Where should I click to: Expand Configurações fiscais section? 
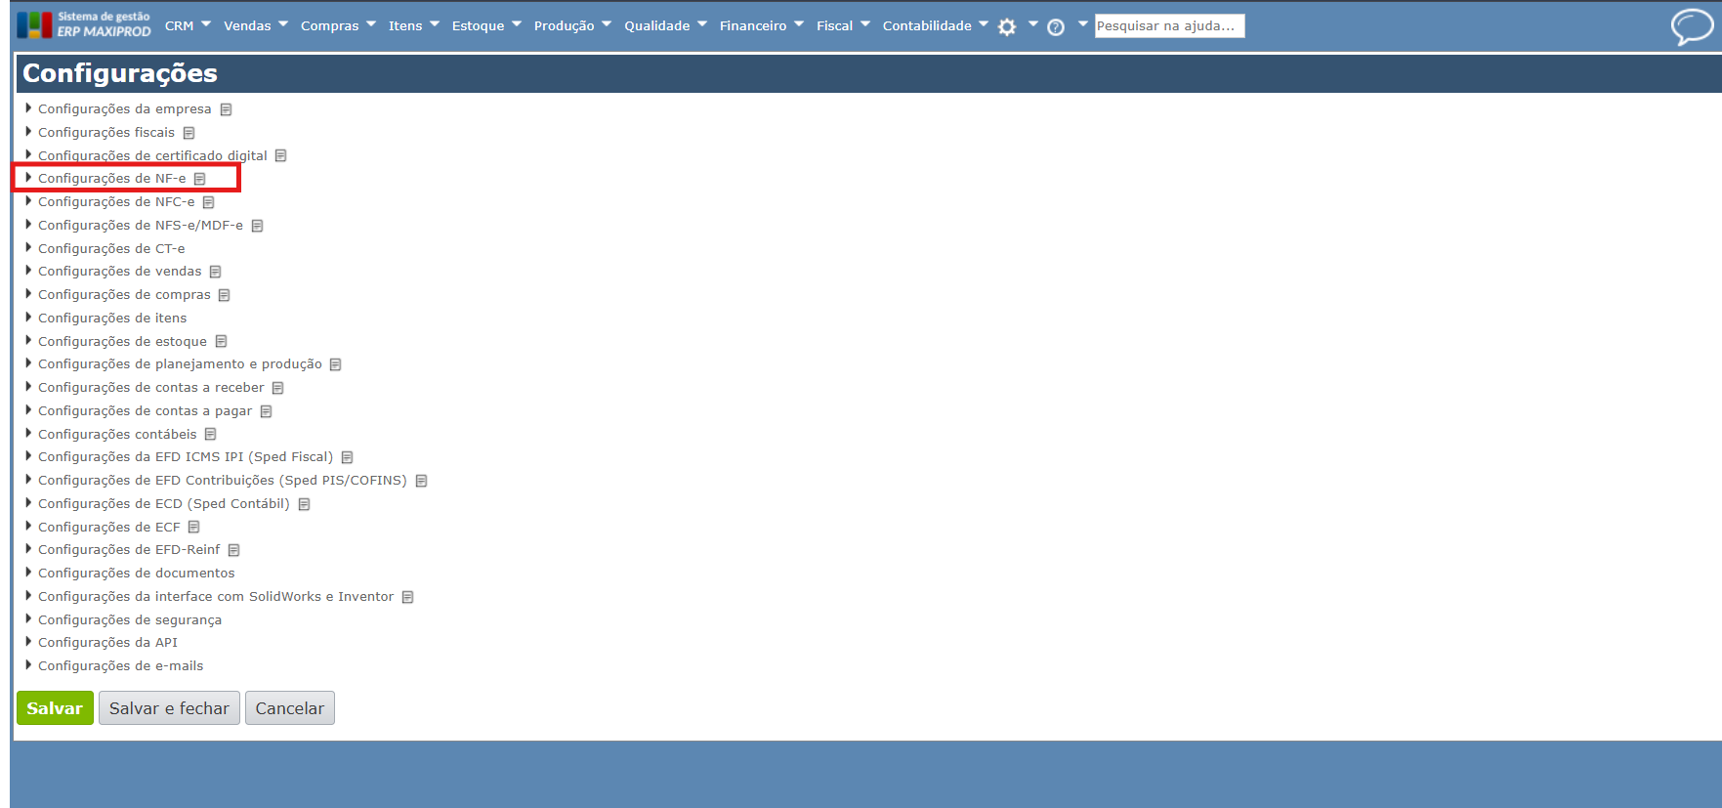28,132
